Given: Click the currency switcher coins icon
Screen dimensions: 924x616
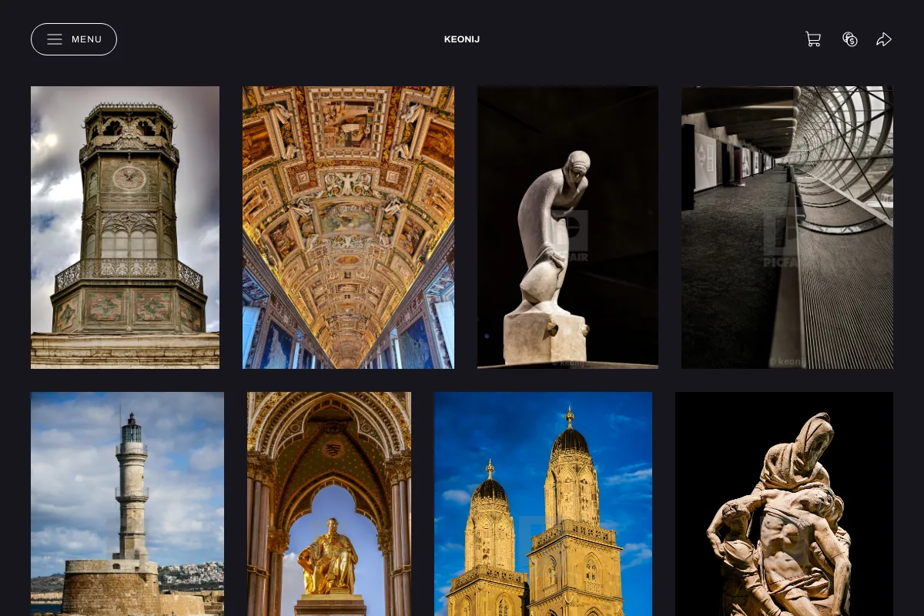Looking at the screenshot, I should 850,39.
